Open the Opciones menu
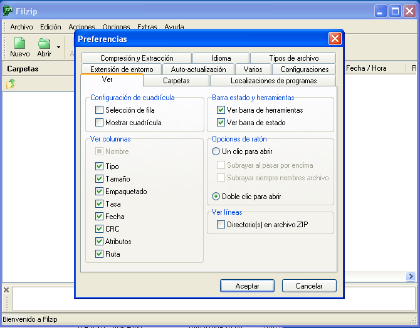Image resolution: width=420 pixels, height=328 pixels. 116,27
